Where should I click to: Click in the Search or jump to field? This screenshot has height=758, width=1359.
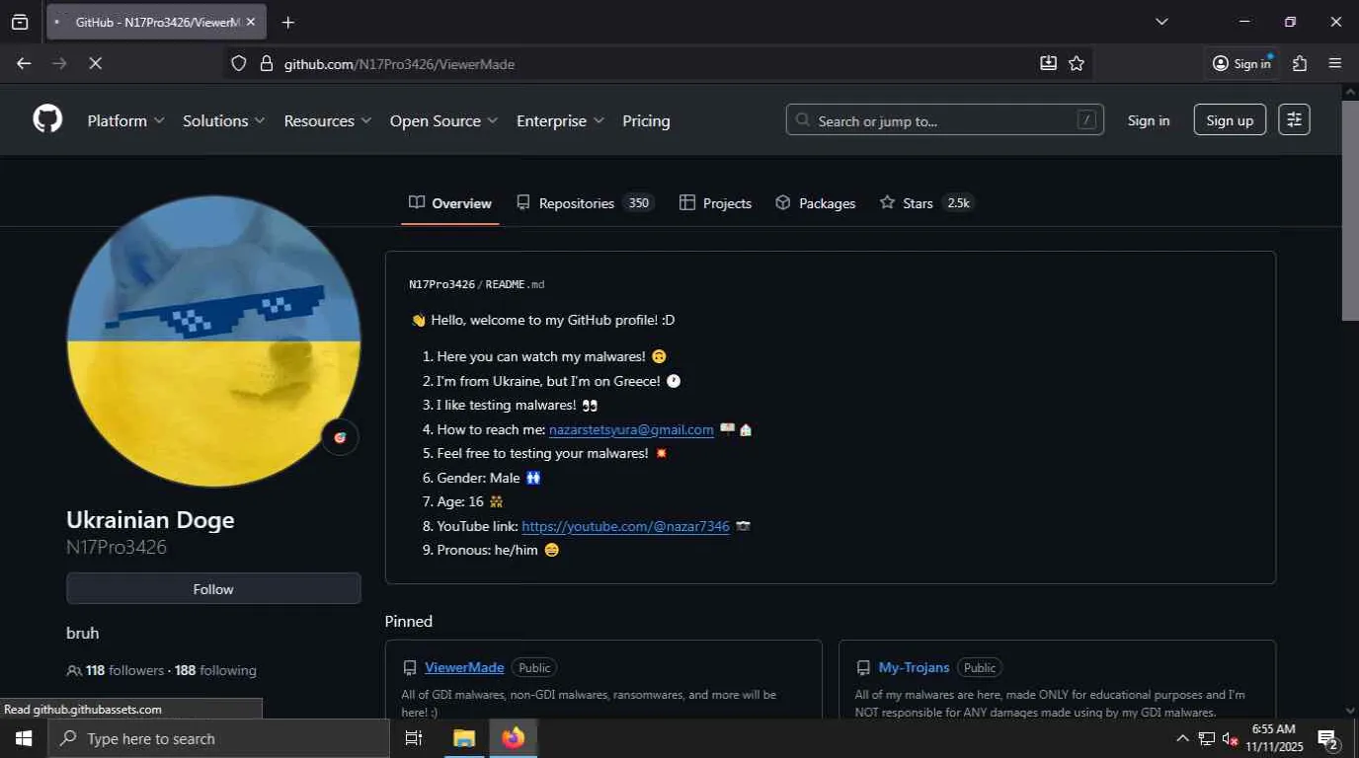click(x=944, y=120)
